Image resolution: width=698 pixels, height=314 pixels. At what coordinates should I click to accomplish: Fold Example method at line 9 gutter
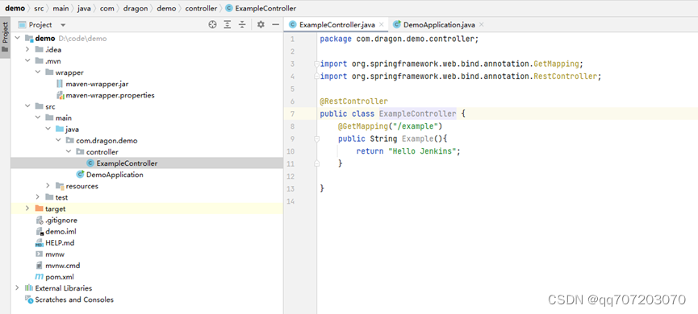pos(316,138)
